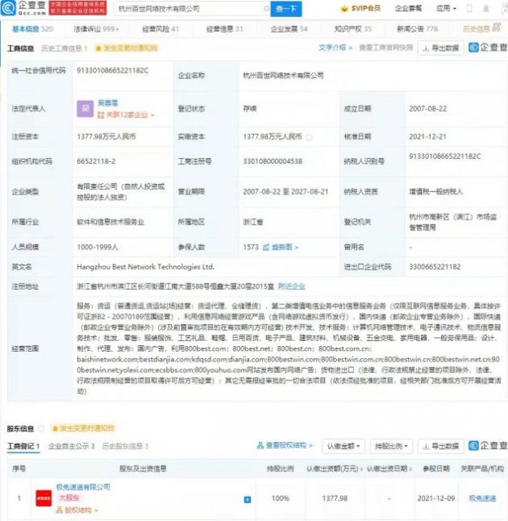Image resolution: width=508 pixels, height=521 pixels.
Task: Switch to 法律诉讼 999+ tab
Action: pyautogui.click(x=96, y=29)
